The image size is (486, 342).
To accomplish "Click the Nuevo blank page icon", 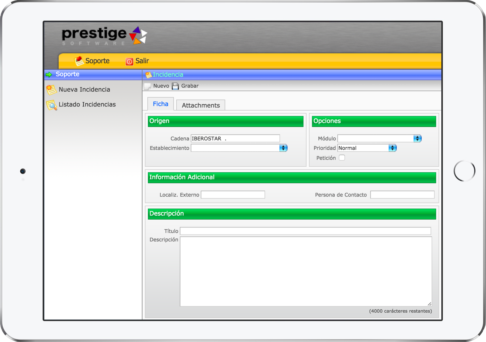I will point(148,86).
